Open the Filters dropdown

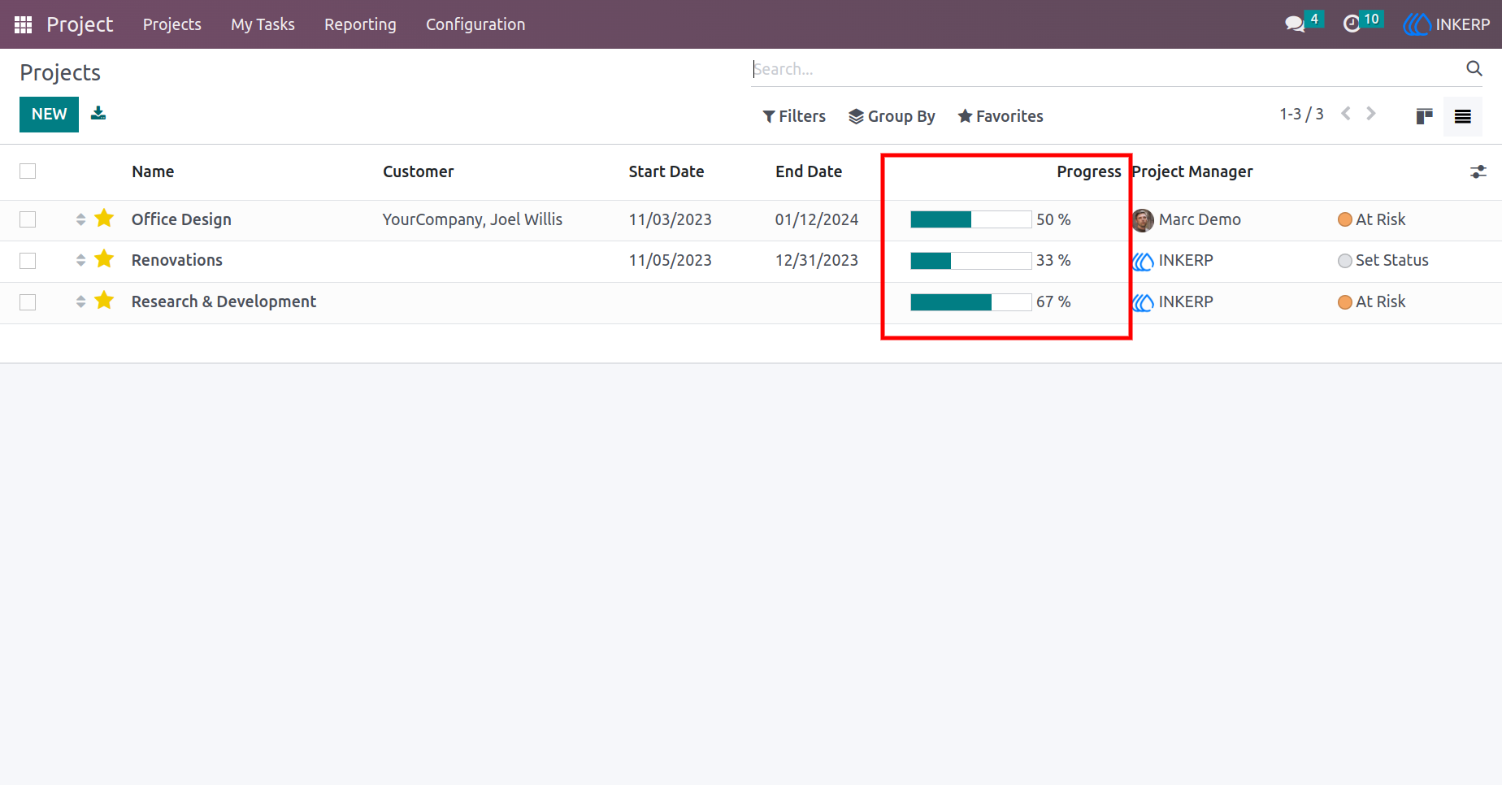click(x=794, y=116)
